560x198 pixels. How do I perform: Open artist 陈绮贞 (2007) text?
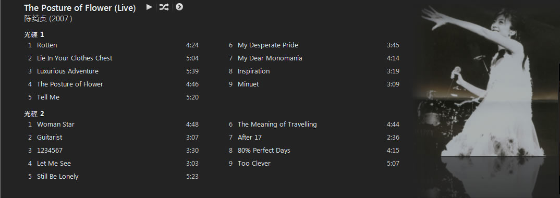point(48,19)
